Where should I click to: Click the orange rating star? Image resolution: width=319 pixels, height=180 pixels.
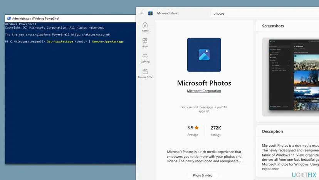tap(196, 127)
